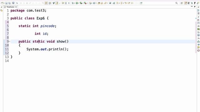Expand the Next Annotation dropdown arrow
Image resolution: width=200 pixels, height=112 pixels.
119,3
